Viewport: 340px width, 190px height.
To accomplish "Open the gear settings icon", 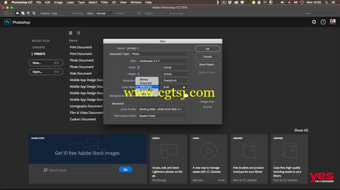I will click(314, 22).
